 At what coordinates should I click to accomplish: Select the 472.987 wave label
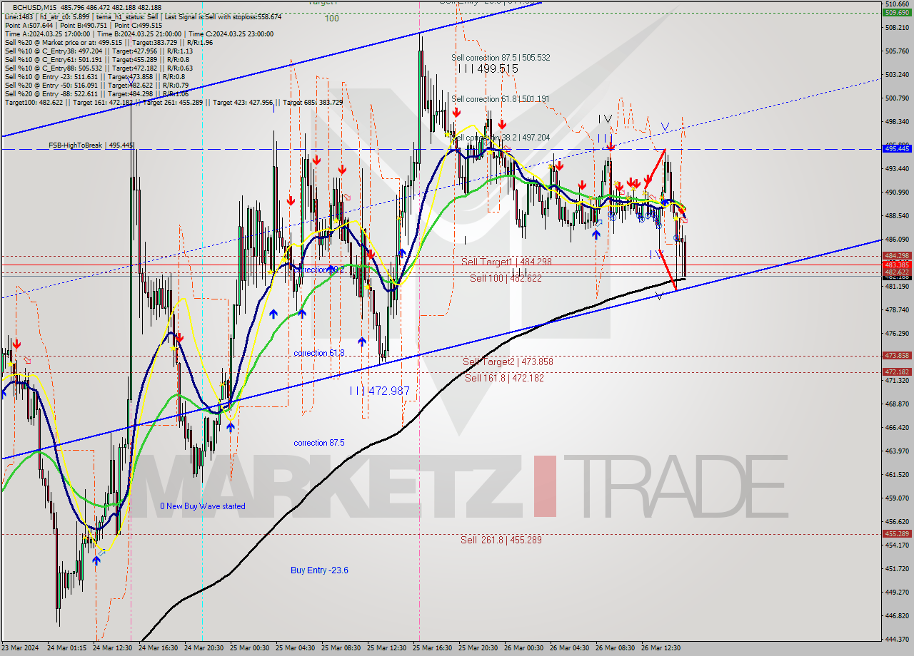(379, 391)
